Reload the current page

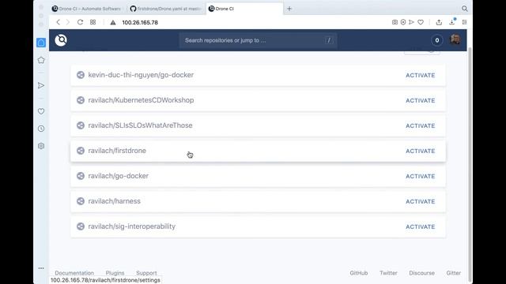point(80,22)
